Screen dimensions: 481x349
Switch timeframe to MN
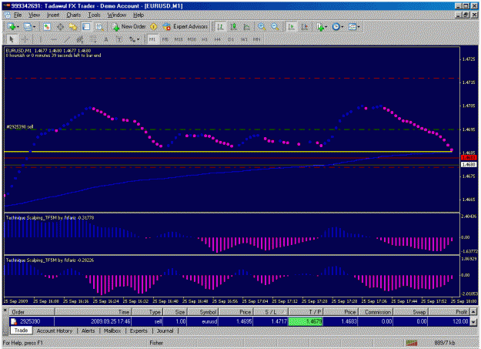coord(256,39)
